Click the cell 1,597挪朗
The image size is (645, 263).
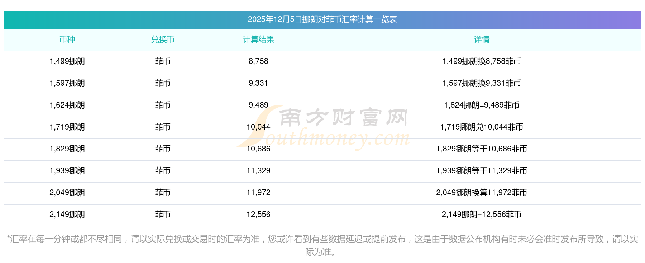pos(67,83)
